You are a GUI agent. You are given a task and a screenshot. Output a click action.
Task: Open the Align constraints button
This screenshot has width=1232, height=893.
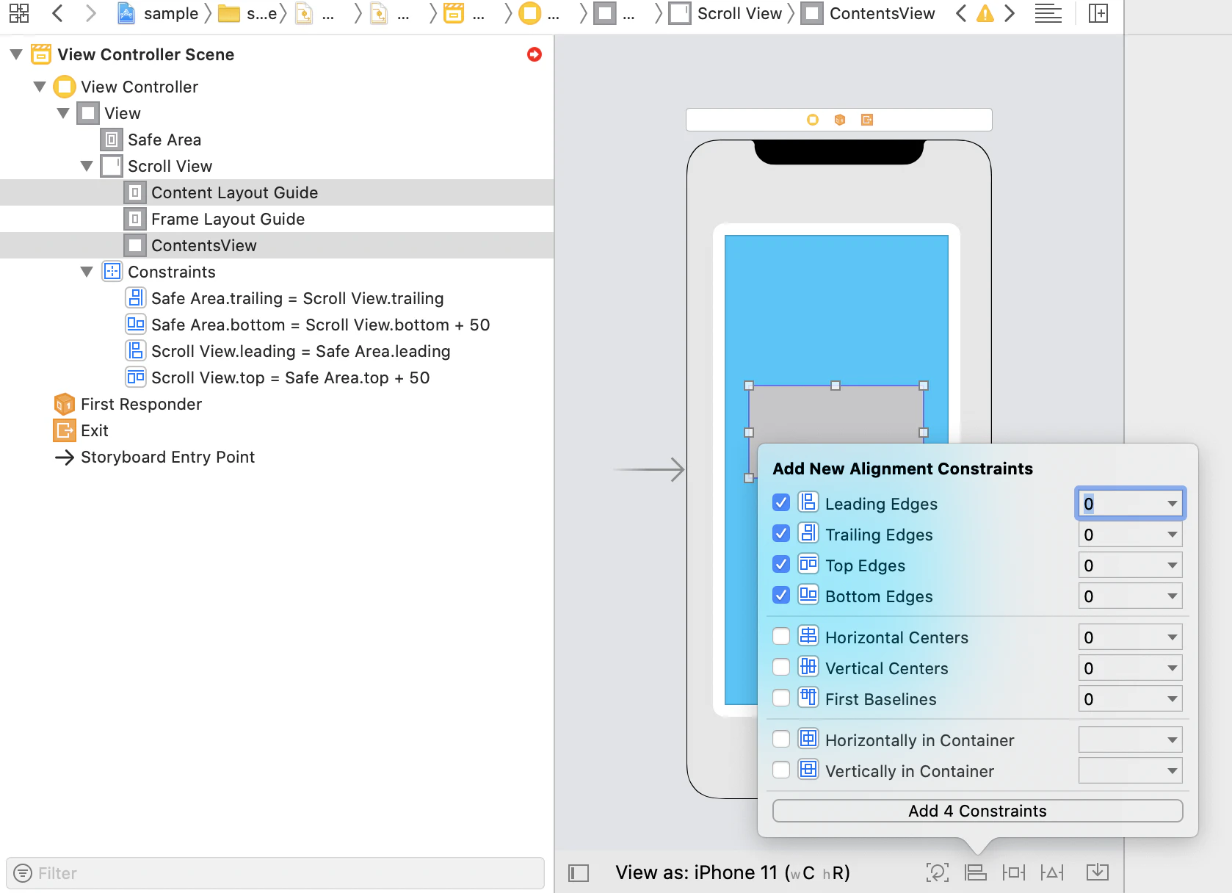click(976, 872)
